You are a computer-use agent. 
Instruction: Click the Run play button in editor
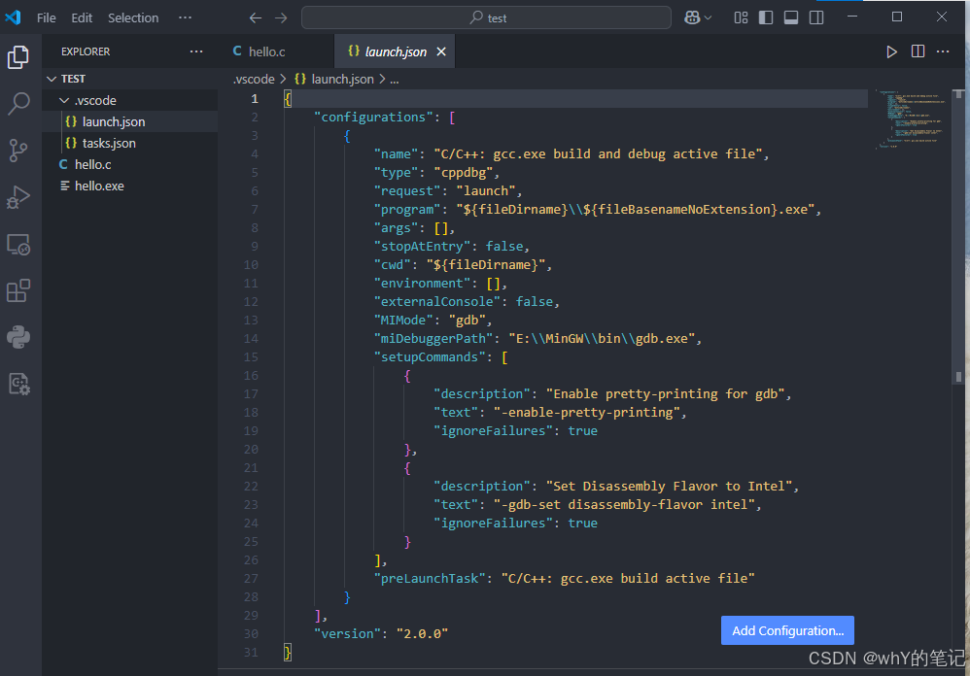click(x=891, y=51)
